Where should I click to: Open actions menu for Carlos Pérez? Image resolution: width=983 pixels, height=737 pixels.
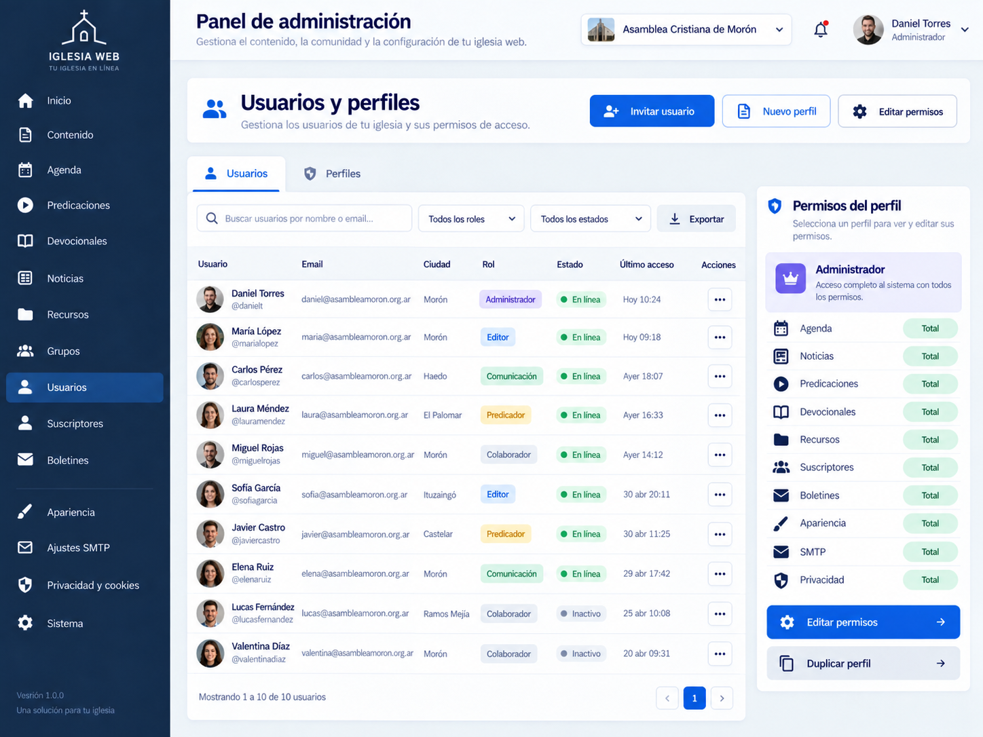[x=720, y=376]
